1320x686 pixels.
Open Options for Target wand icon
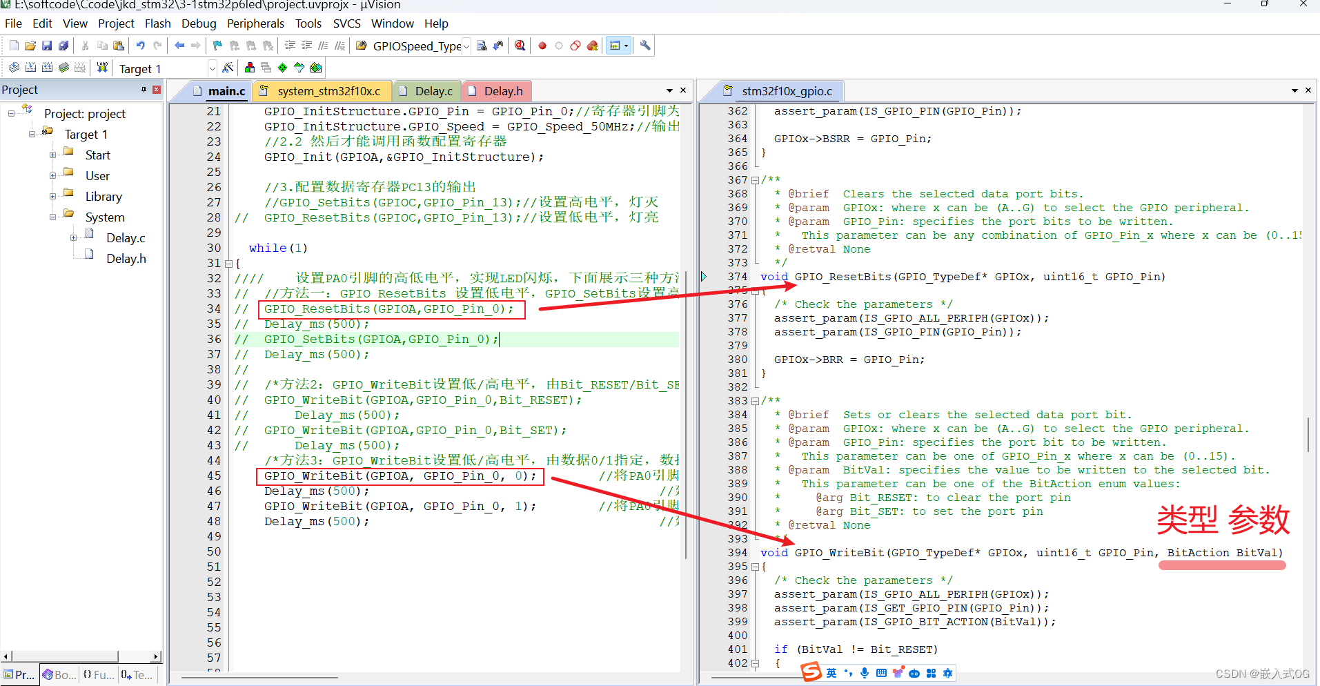coord(228,68)
